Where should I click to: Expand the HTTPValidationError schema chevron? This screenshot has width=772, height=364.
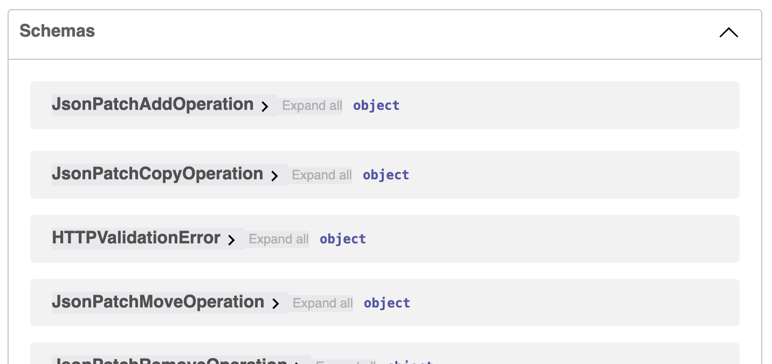pyautogui.click(x=231, y=240)
